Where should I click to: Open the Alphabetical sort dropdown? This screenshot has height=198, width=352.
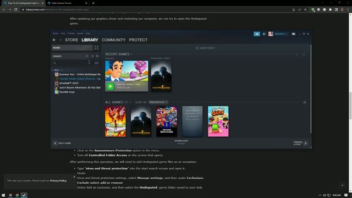(158, 102)
